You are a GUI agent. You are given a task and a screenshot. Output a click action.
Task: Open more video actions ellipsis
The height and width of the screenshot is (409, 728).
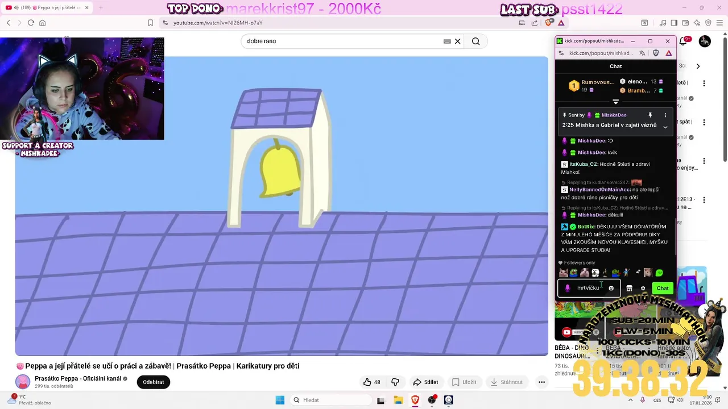coord(541,382)
